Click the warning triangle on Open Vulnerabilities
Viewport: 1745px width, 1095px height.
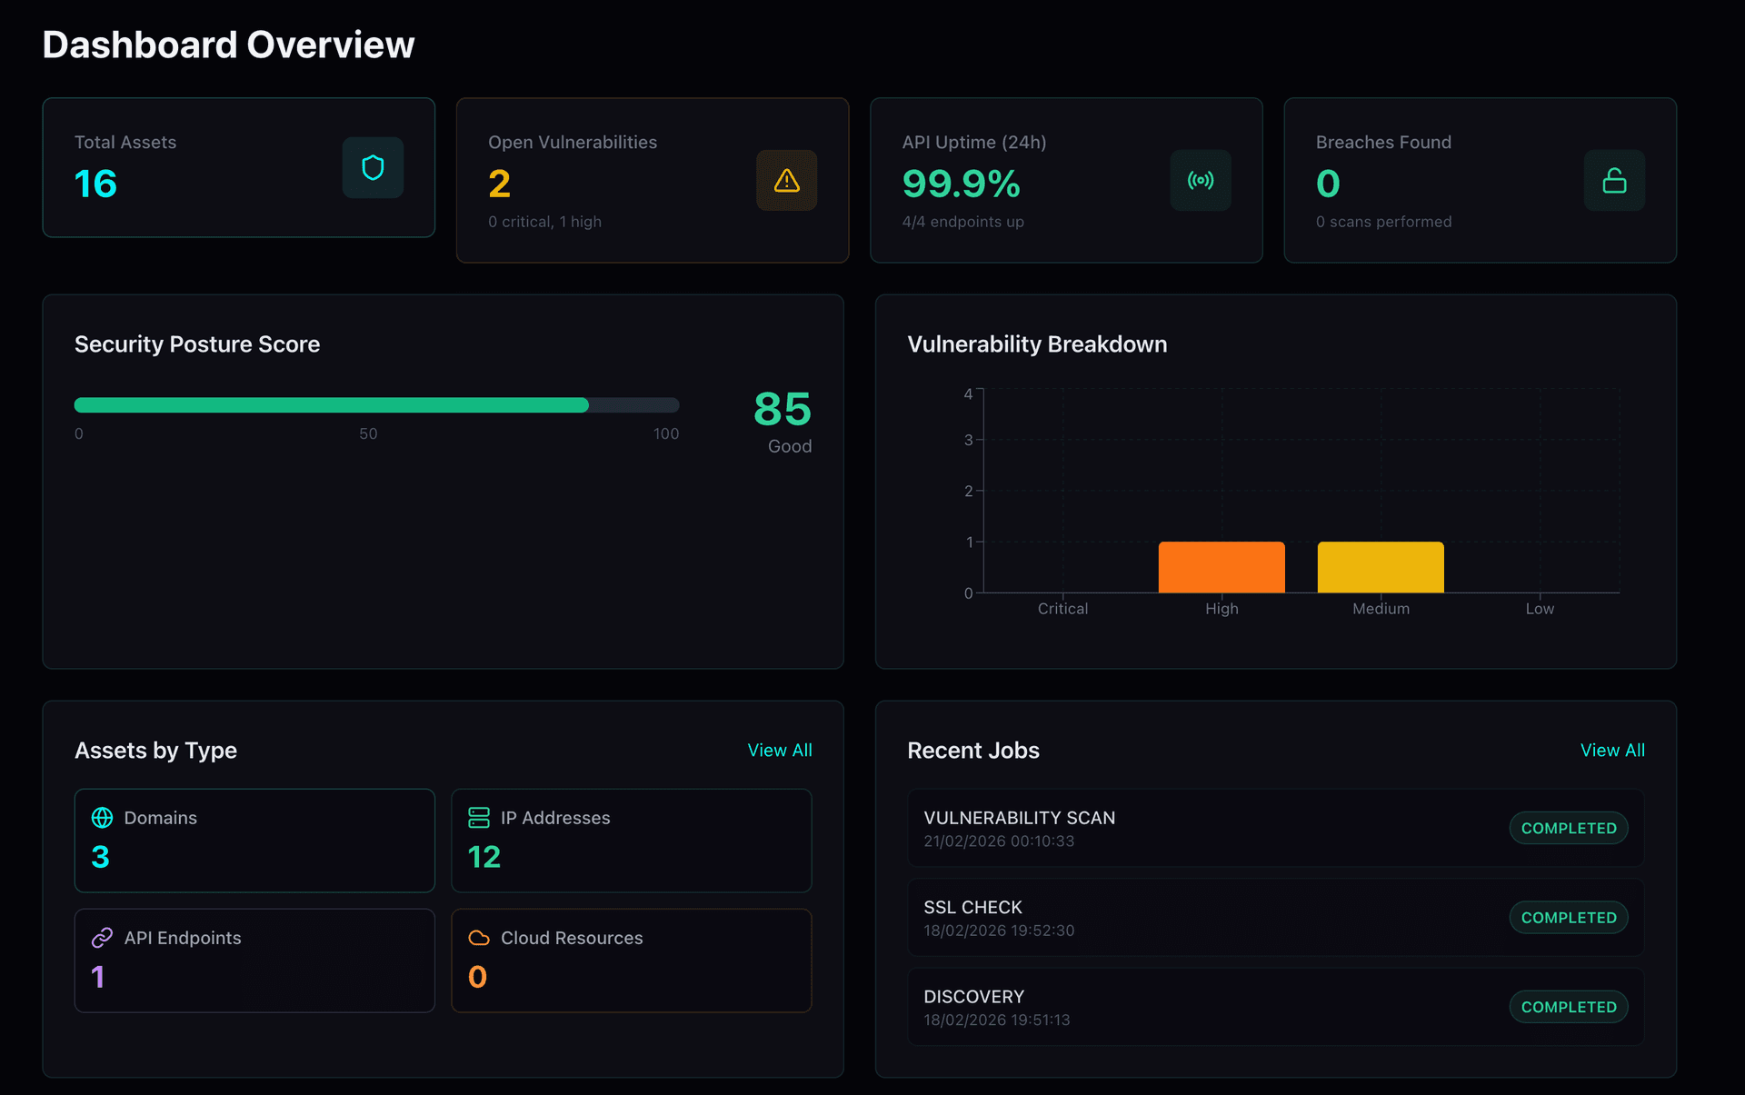pos(786,180)
